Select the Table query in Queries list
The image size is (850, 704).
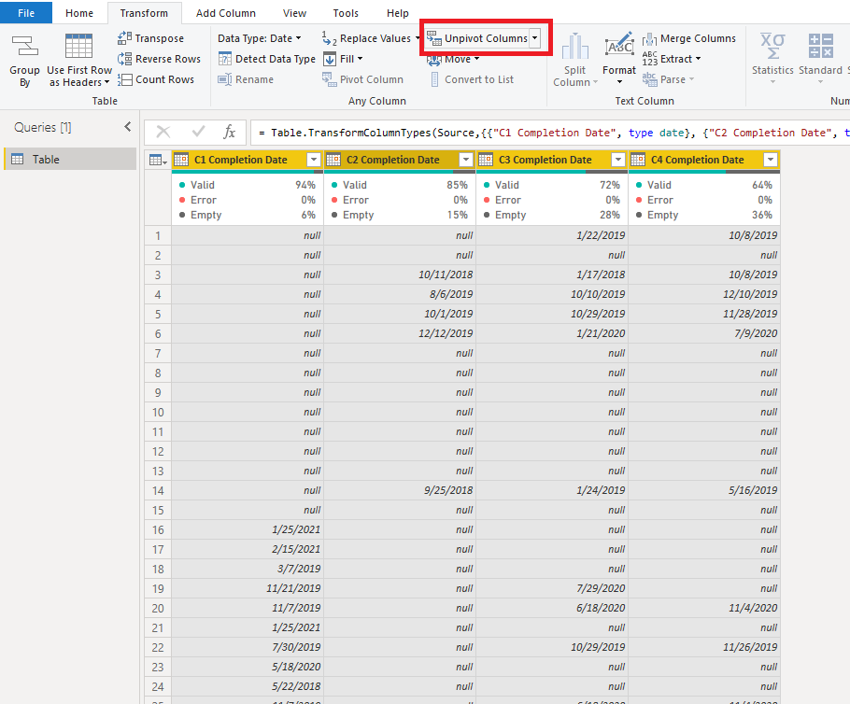pyautogui.click(x=70, y=160)
